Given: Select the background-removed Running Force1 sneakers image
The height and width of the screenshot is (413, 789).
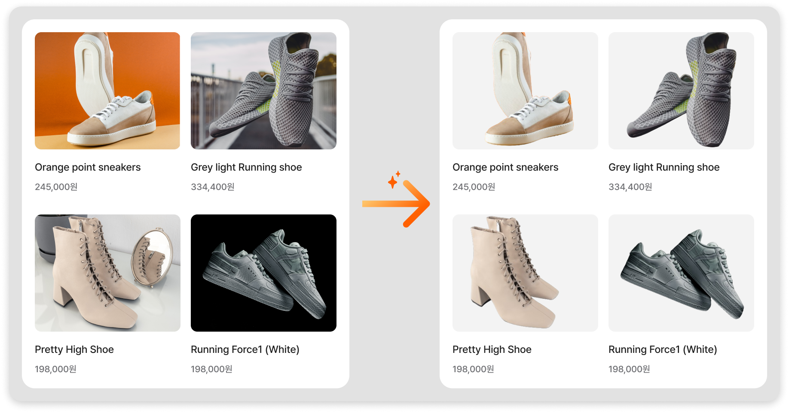Looking at the screenshot, I should coord(681,273).
